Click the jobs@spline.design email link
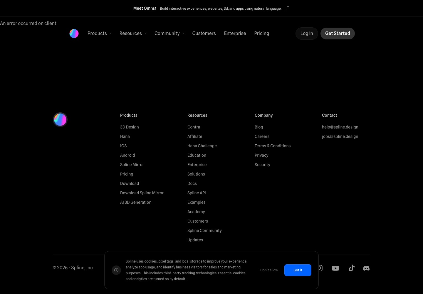The width and height of the screenshot is (423, 294). tap(340, 136)
